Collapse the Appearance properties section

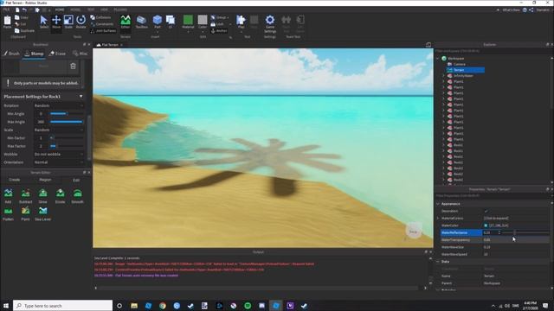[x=438, y=204]
